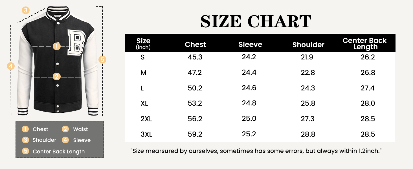413x169 pixels.
Task: Click the Sleeve column header
Action: (x=250, y=45)
